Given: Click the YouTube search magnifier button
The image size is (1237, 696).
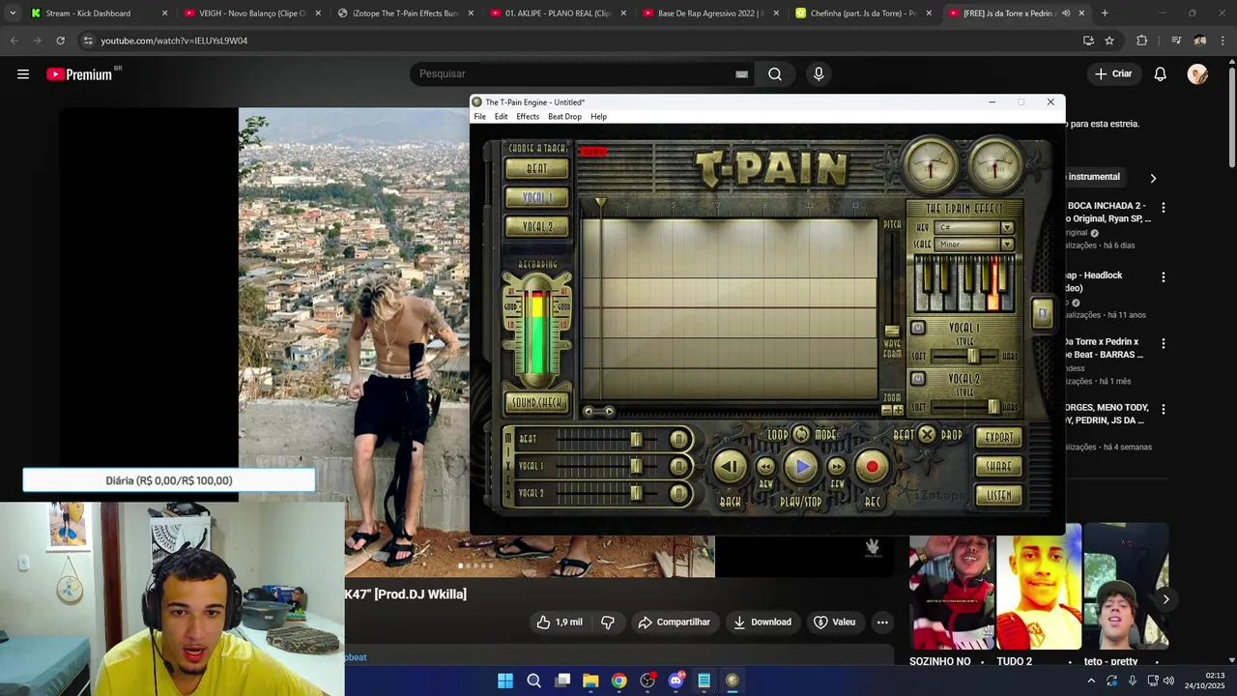Looking at the screenshot, I should (775, 73).
